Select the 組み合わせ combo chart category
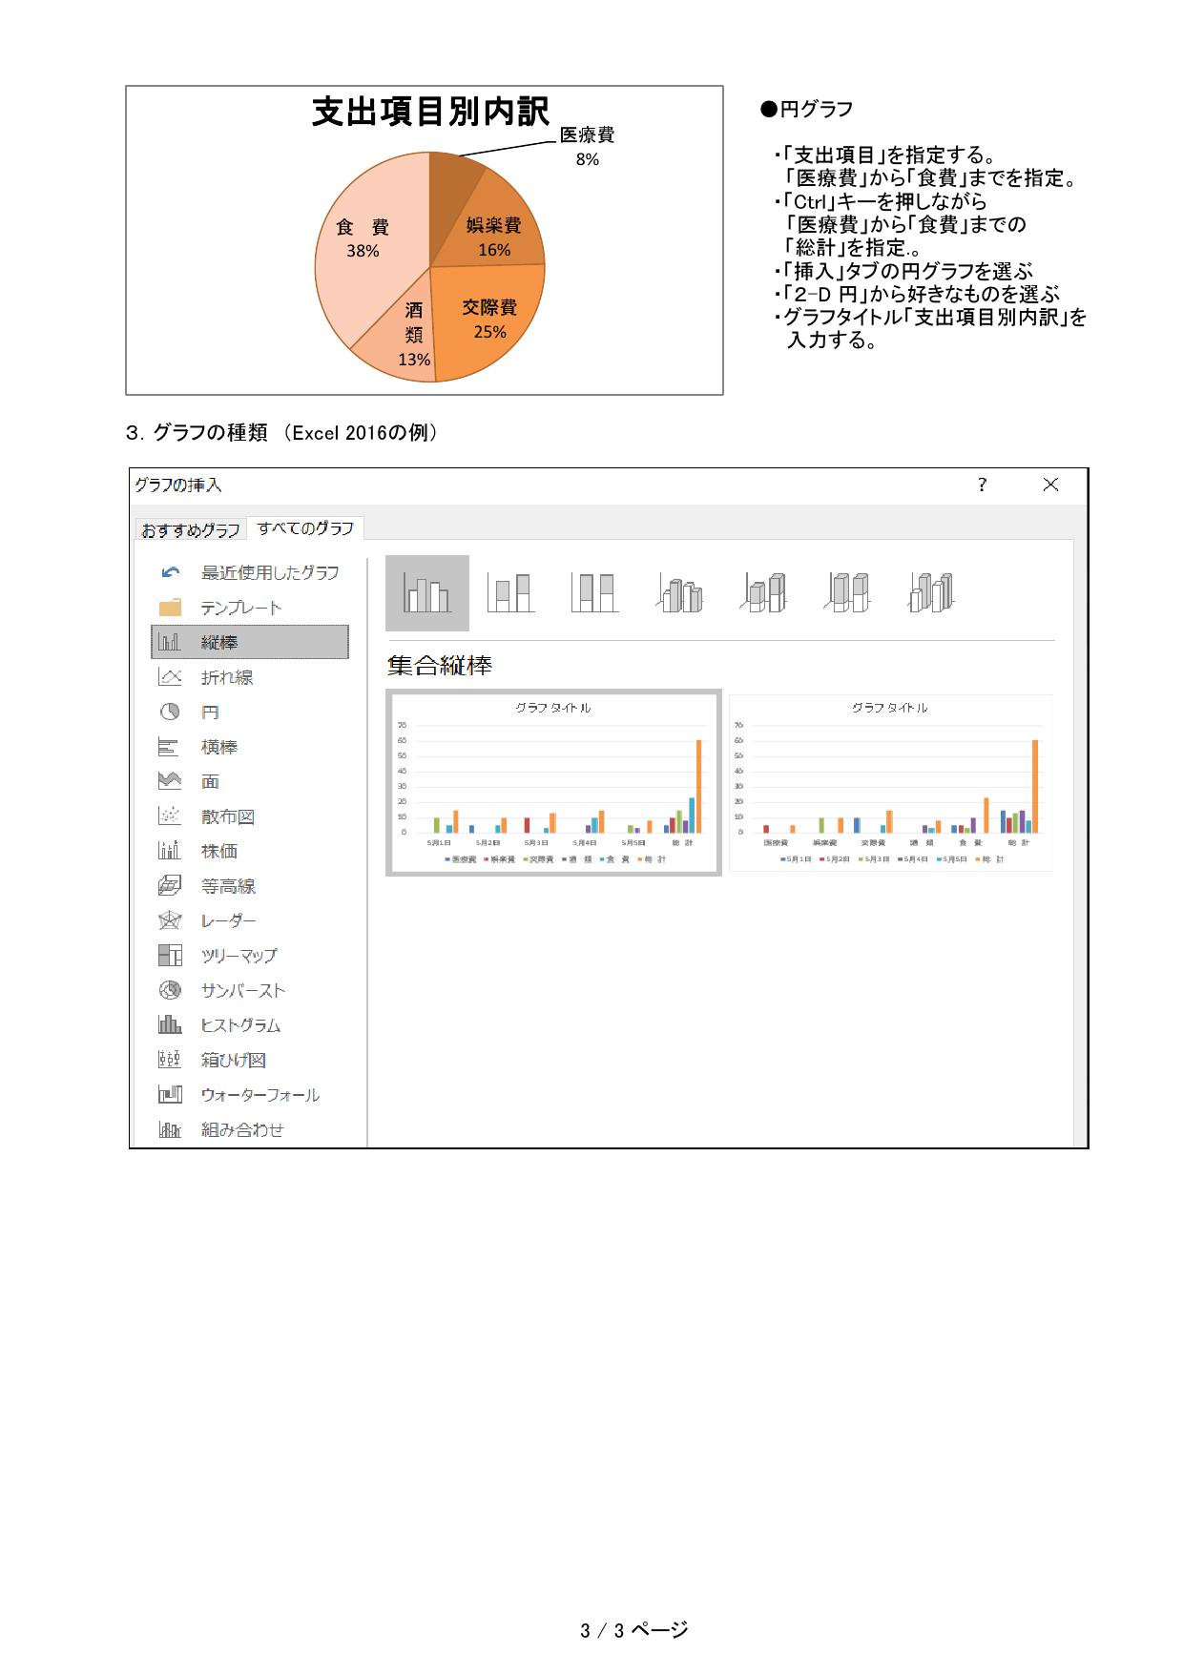 point(241,1129)
